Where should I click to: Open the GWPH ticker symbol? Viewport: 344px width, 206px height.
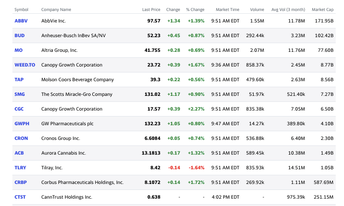click(x=22, y=123)
